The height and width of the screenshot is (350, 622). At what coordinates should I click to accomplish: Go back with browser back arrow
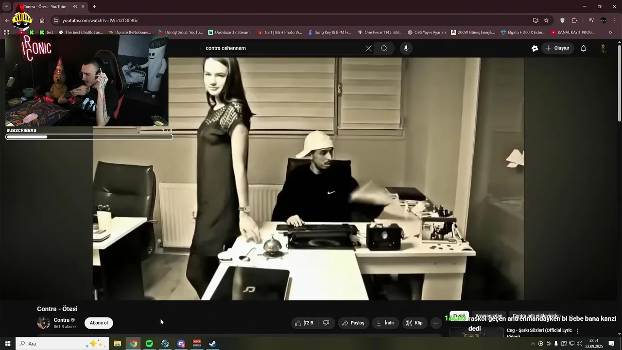[x=7, y=20]
